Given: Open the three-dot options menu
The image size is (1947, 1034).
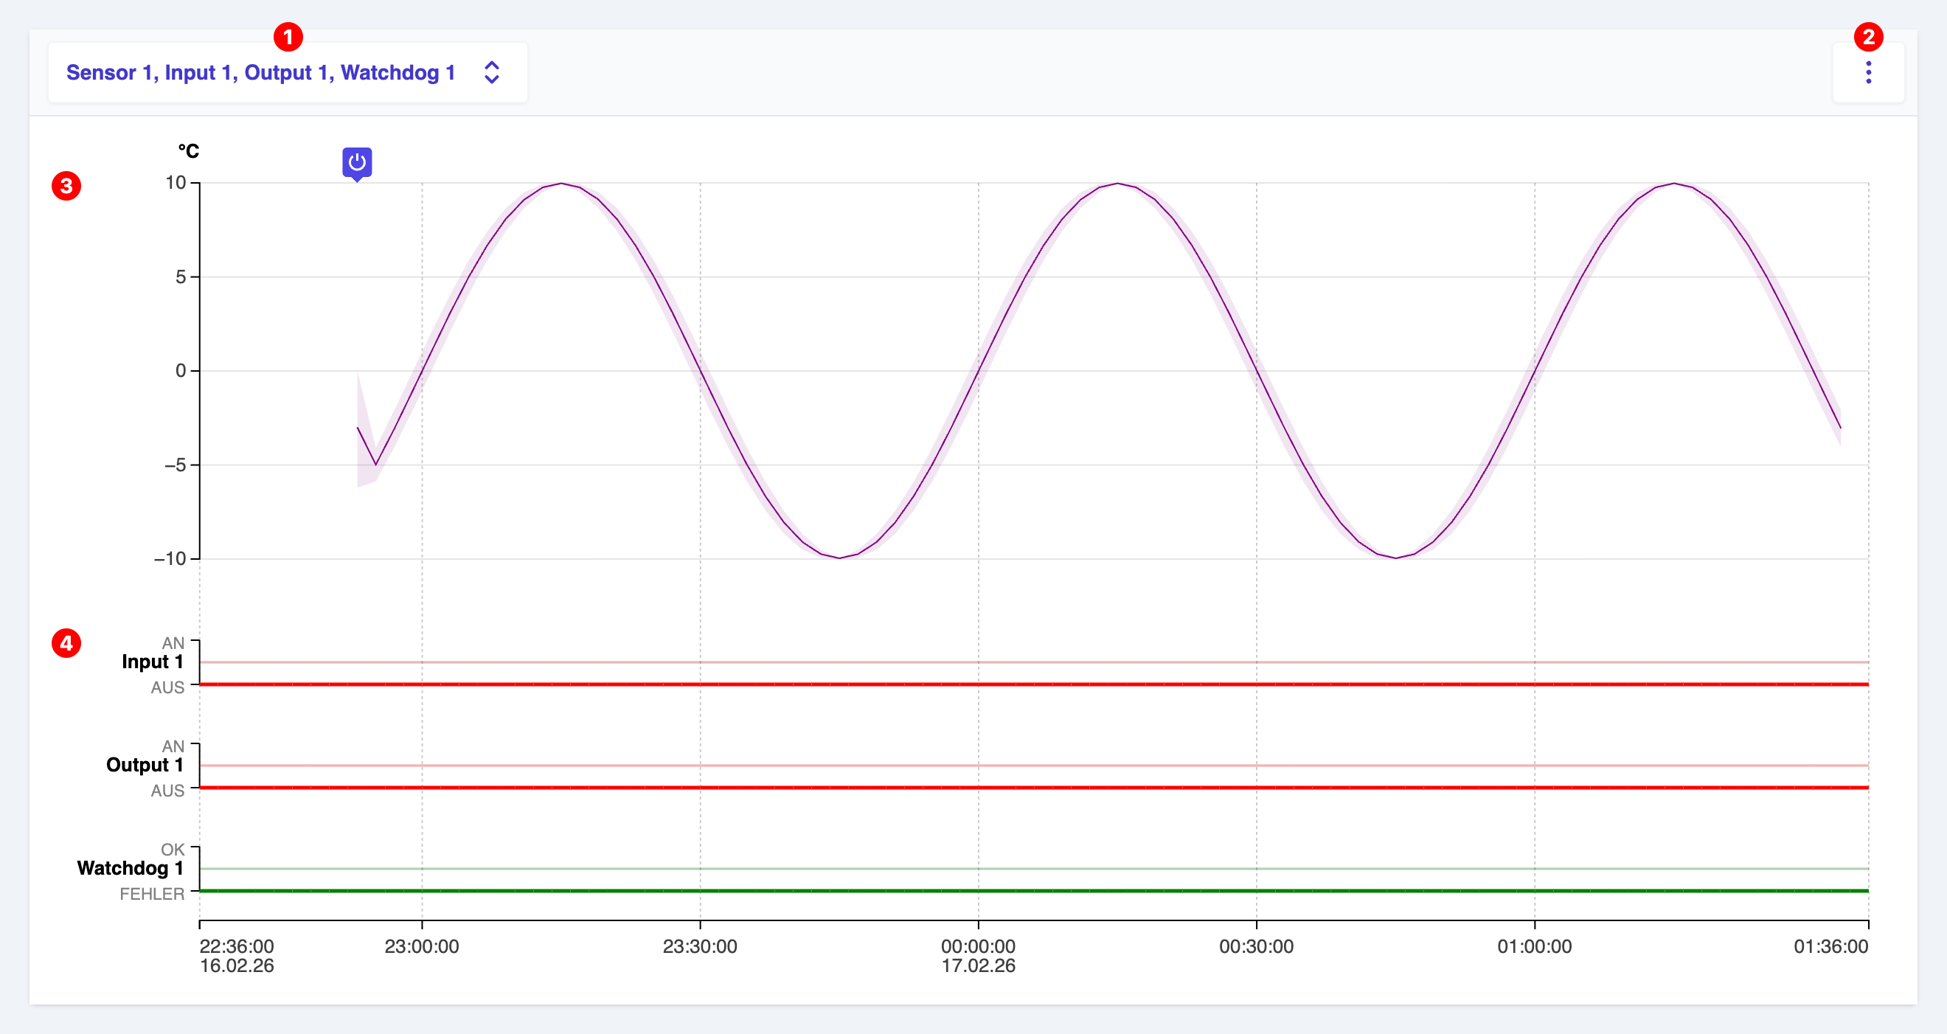Looking at the screenshot, I should tap(1867, 72).
